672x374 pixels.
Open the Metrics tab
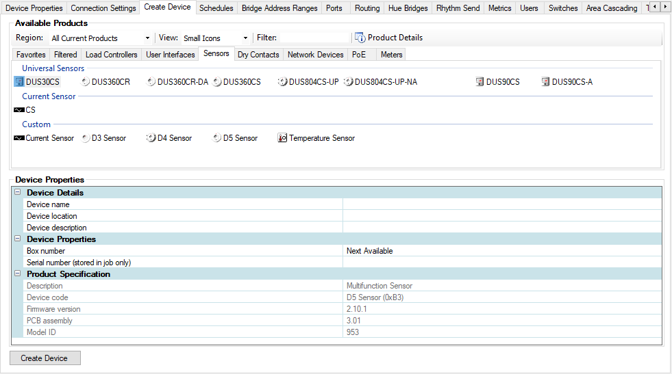click(499, 8)
